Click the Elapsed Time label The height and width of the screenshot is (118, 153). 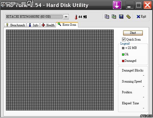pos(130,103)
